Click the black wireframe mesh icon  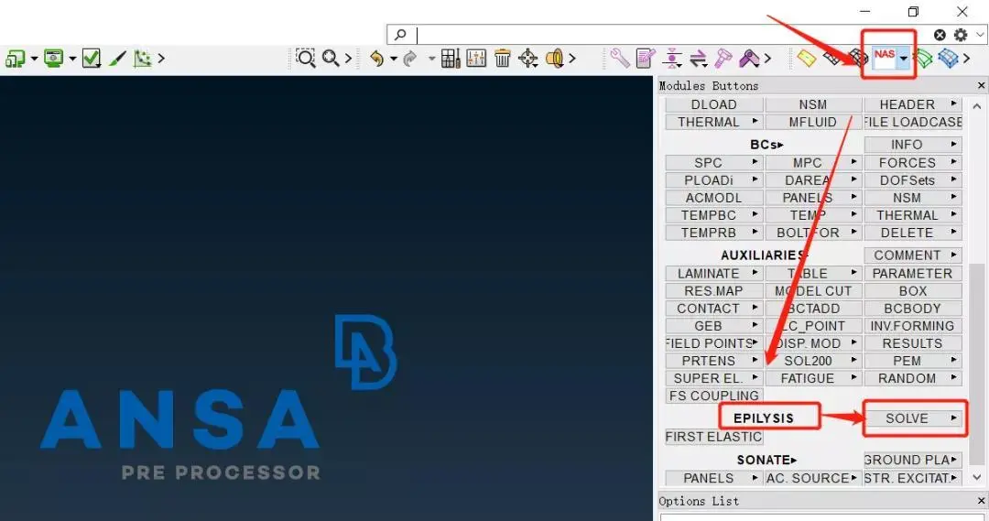[x=833, y=59]
